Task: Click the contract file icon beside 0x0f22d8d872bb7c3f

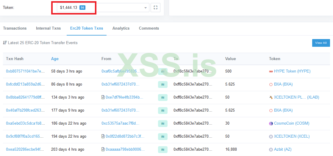Action: click(x=103, y=136)
